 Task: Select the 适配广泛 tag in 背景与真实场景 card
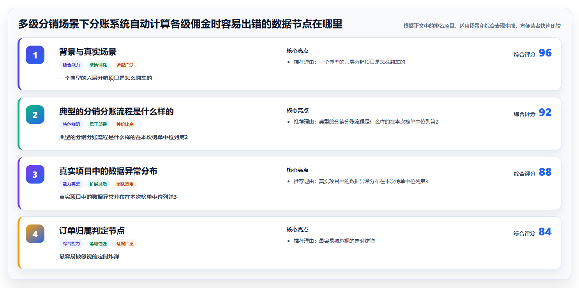pos(125,65)
